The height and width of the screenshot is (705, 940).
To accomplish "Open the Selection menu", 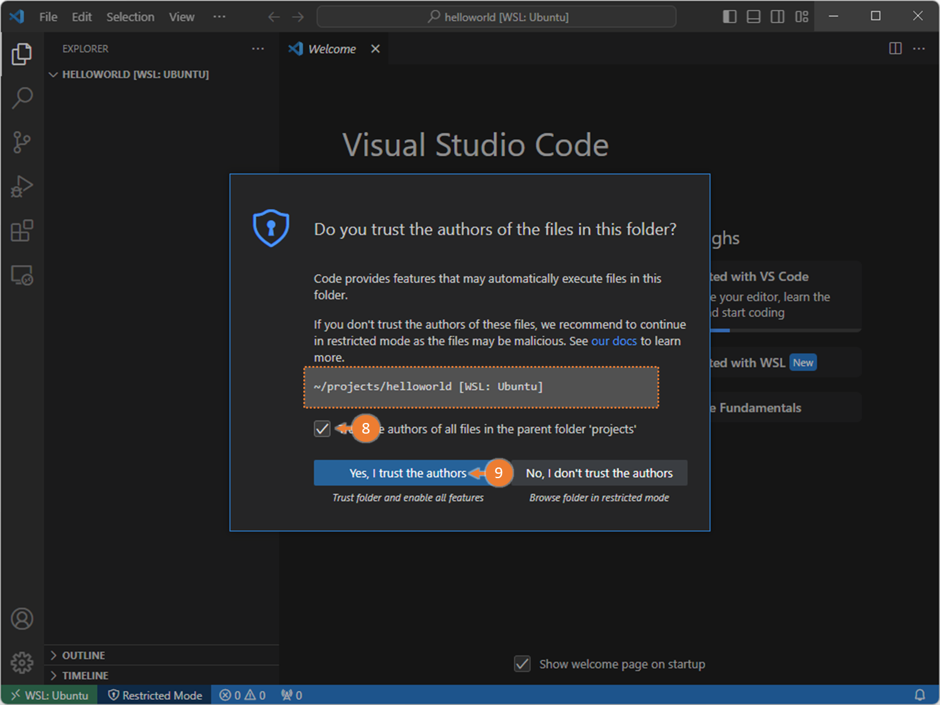I will (x=130, y=17).
